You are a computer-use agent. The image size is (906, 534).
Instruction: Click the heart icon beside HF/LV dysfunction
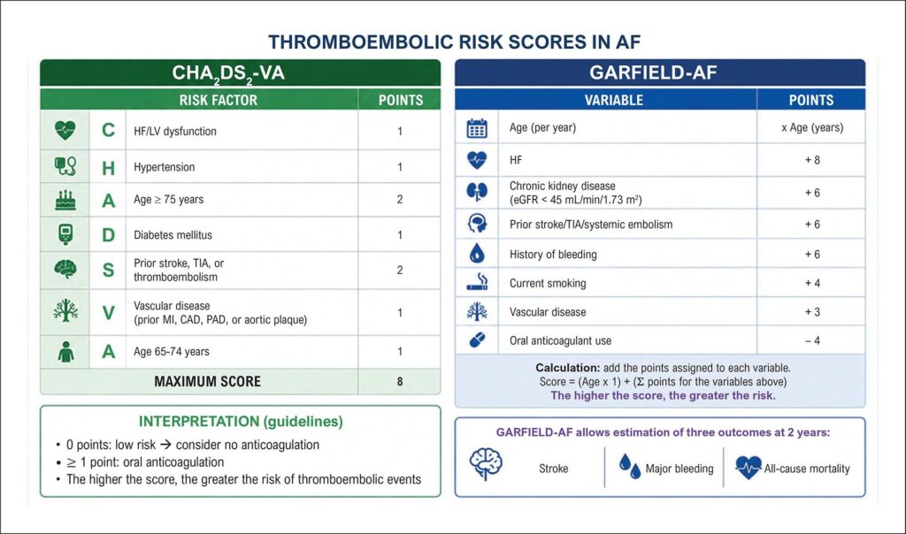[65, 130]
